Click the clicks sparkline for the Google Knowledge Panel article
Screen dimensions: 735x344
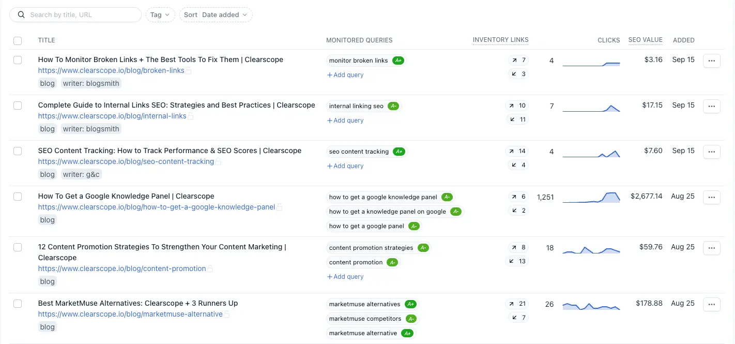click(591, 197)
